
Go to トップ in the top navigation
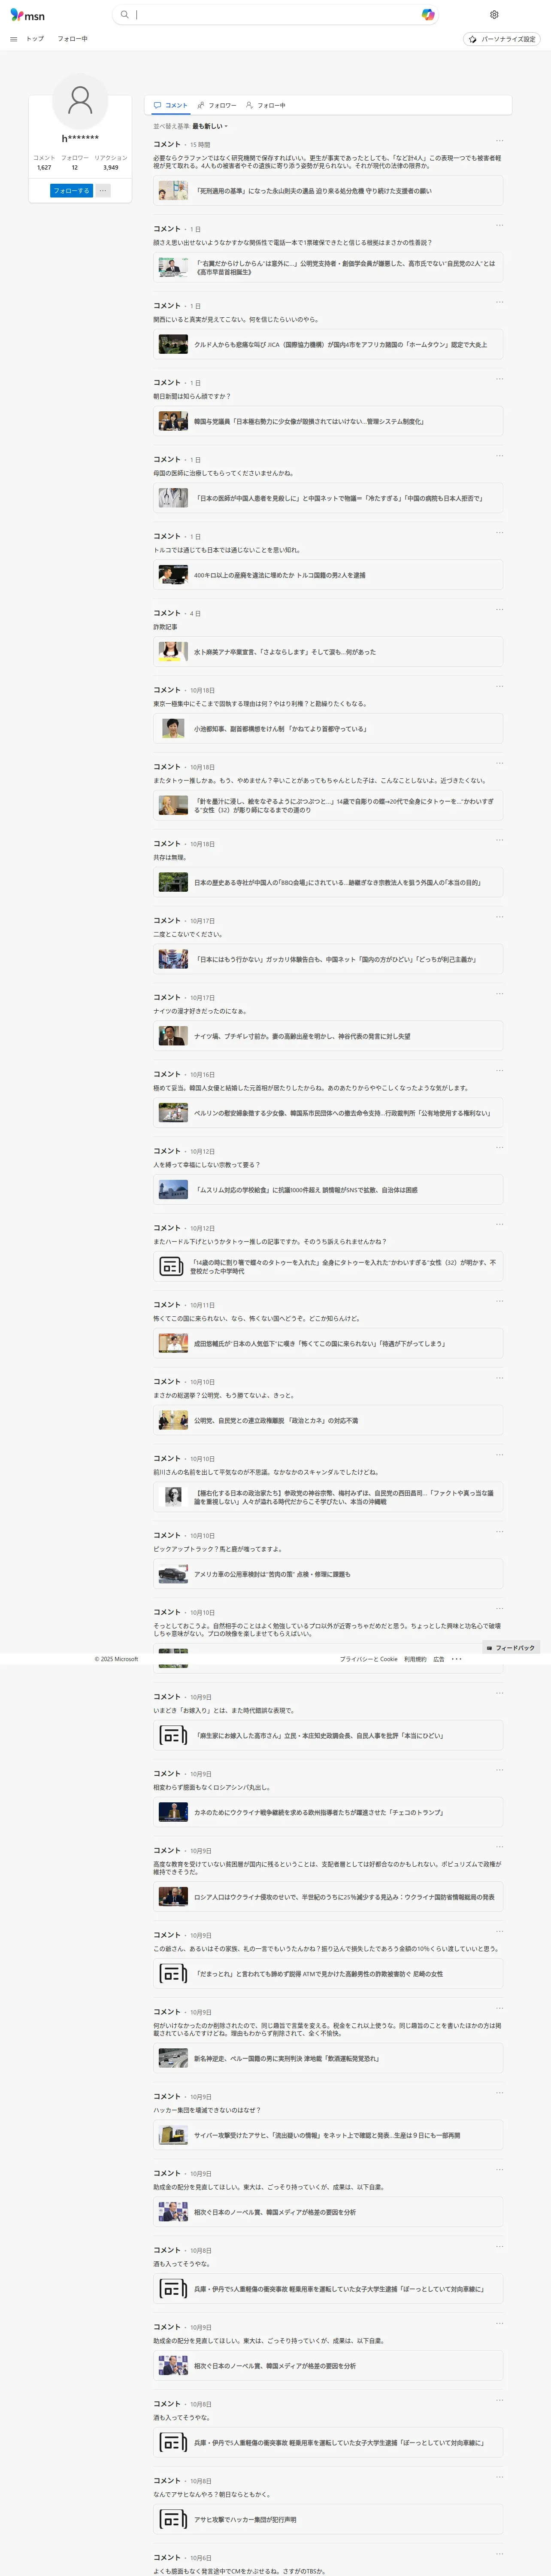[x=35, y=39]
